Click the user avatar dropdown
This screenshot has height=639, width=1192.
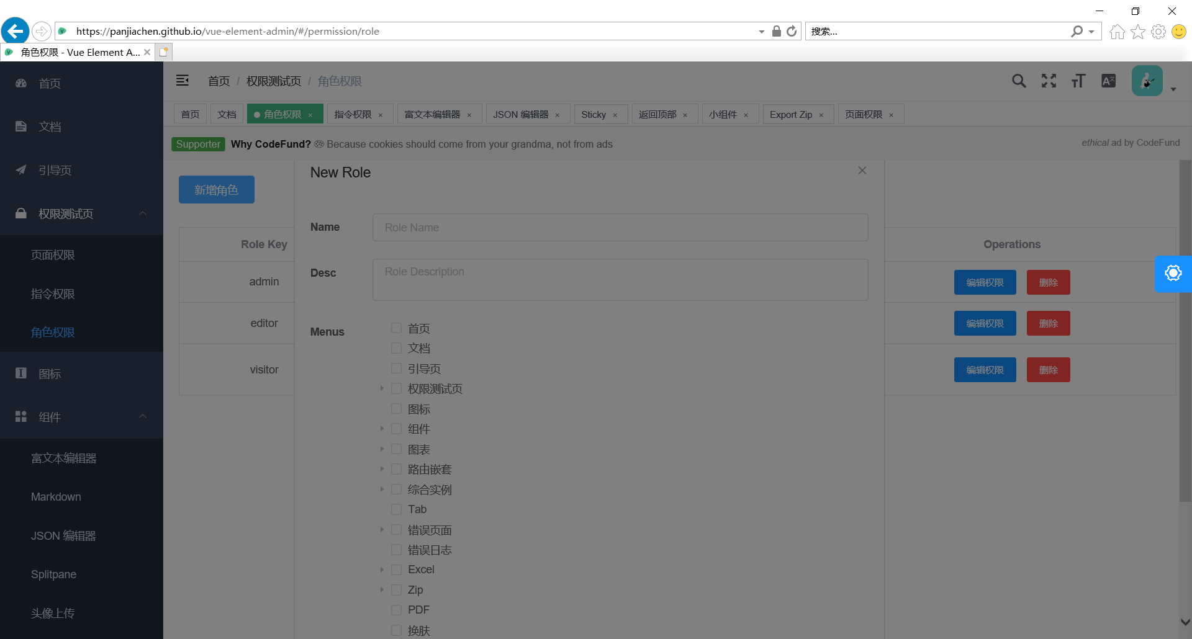[x=1147, y=81]
